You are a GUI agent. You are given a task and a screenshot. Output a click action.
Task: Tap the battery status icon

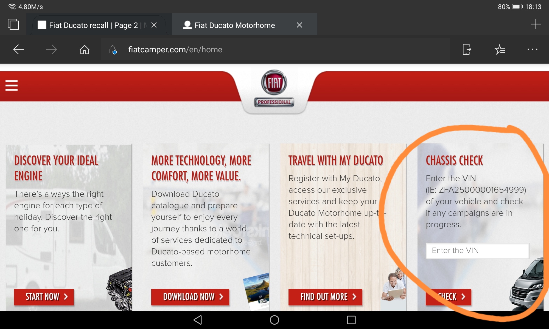tap(518, 7)
